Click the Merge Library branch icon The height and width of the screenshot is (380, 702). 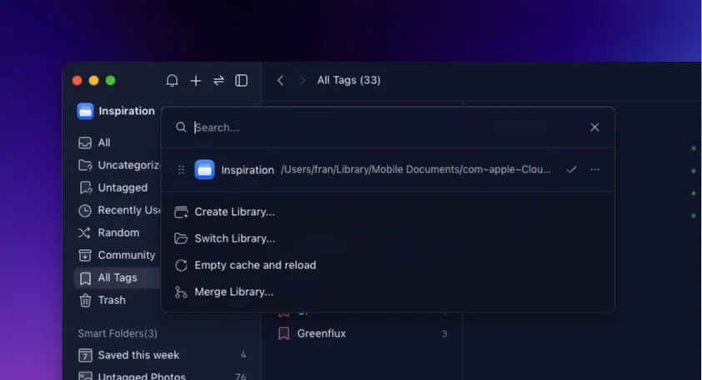[x=181, y=292]
